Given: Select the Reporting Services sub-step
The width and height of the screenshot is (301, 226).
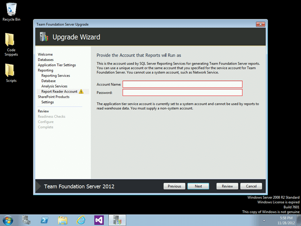Looking at the screenshot, I should (56, 75).
